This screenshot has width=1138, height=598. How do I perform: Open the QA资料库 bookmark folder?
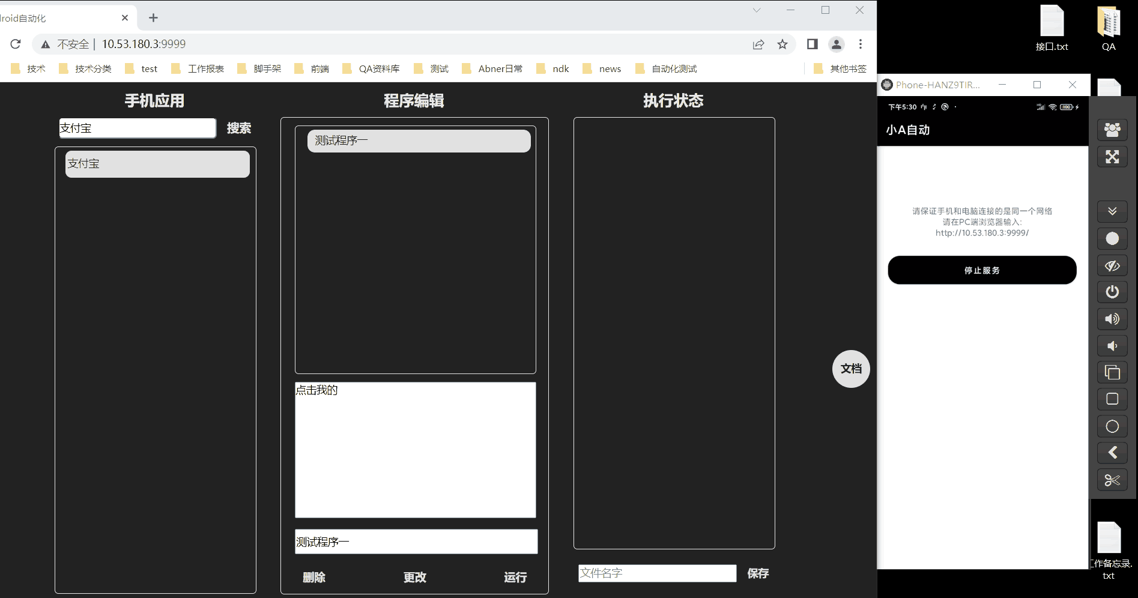point(371,68)
